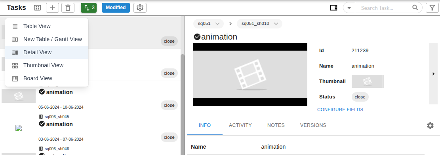Open sort control showing 3

(89, 8)
